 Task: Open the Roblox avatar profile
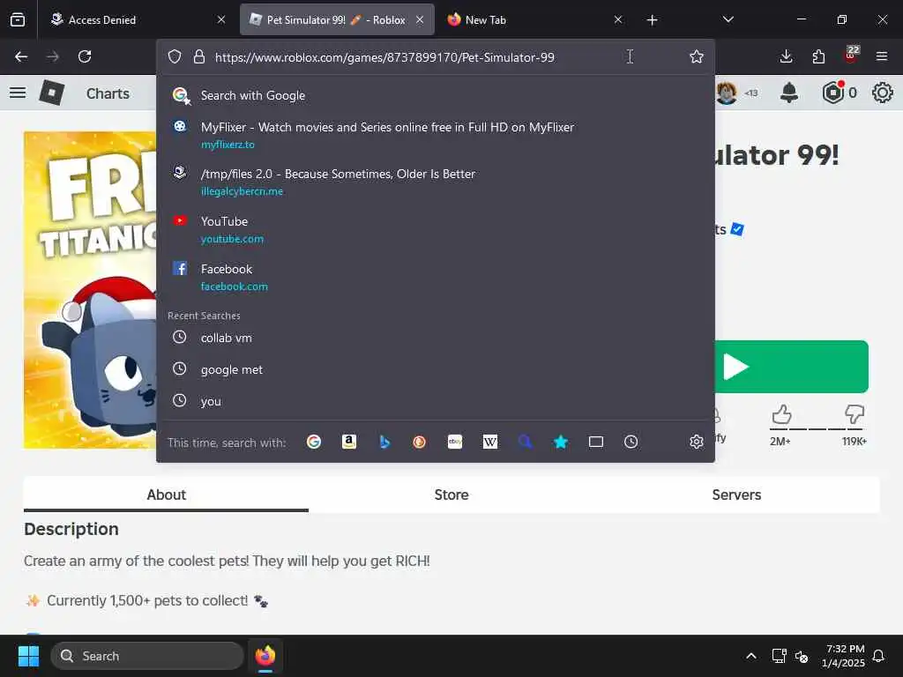727,93
